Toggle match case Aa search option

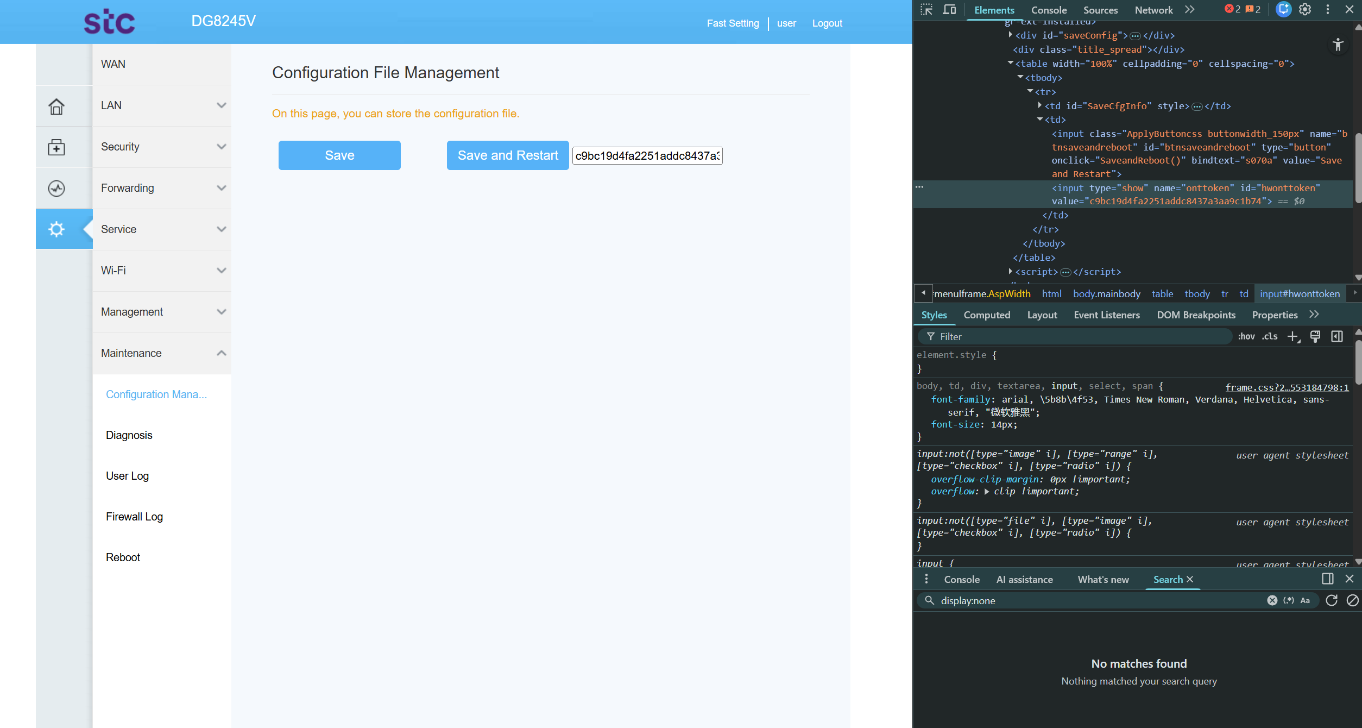click(x=1305, y=600)
